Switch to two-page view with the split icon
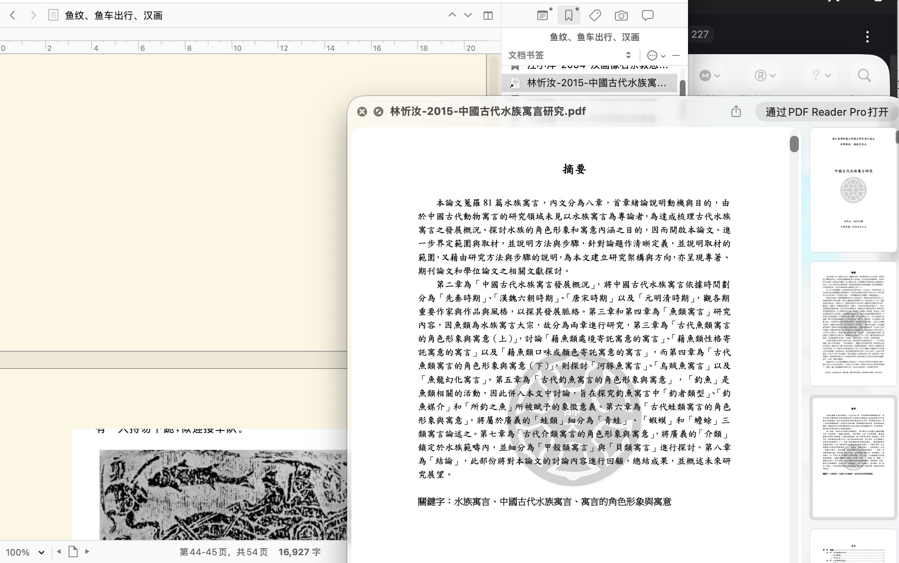 click(x=487, y=15)
